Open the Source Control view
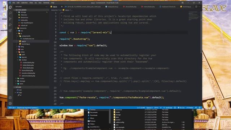 pos(10,19)
